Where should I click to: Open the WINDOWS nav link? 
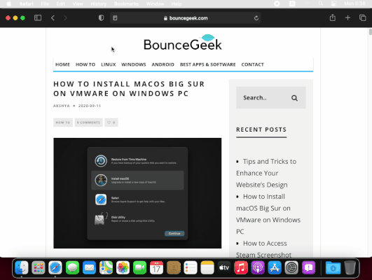click(134, 64)
